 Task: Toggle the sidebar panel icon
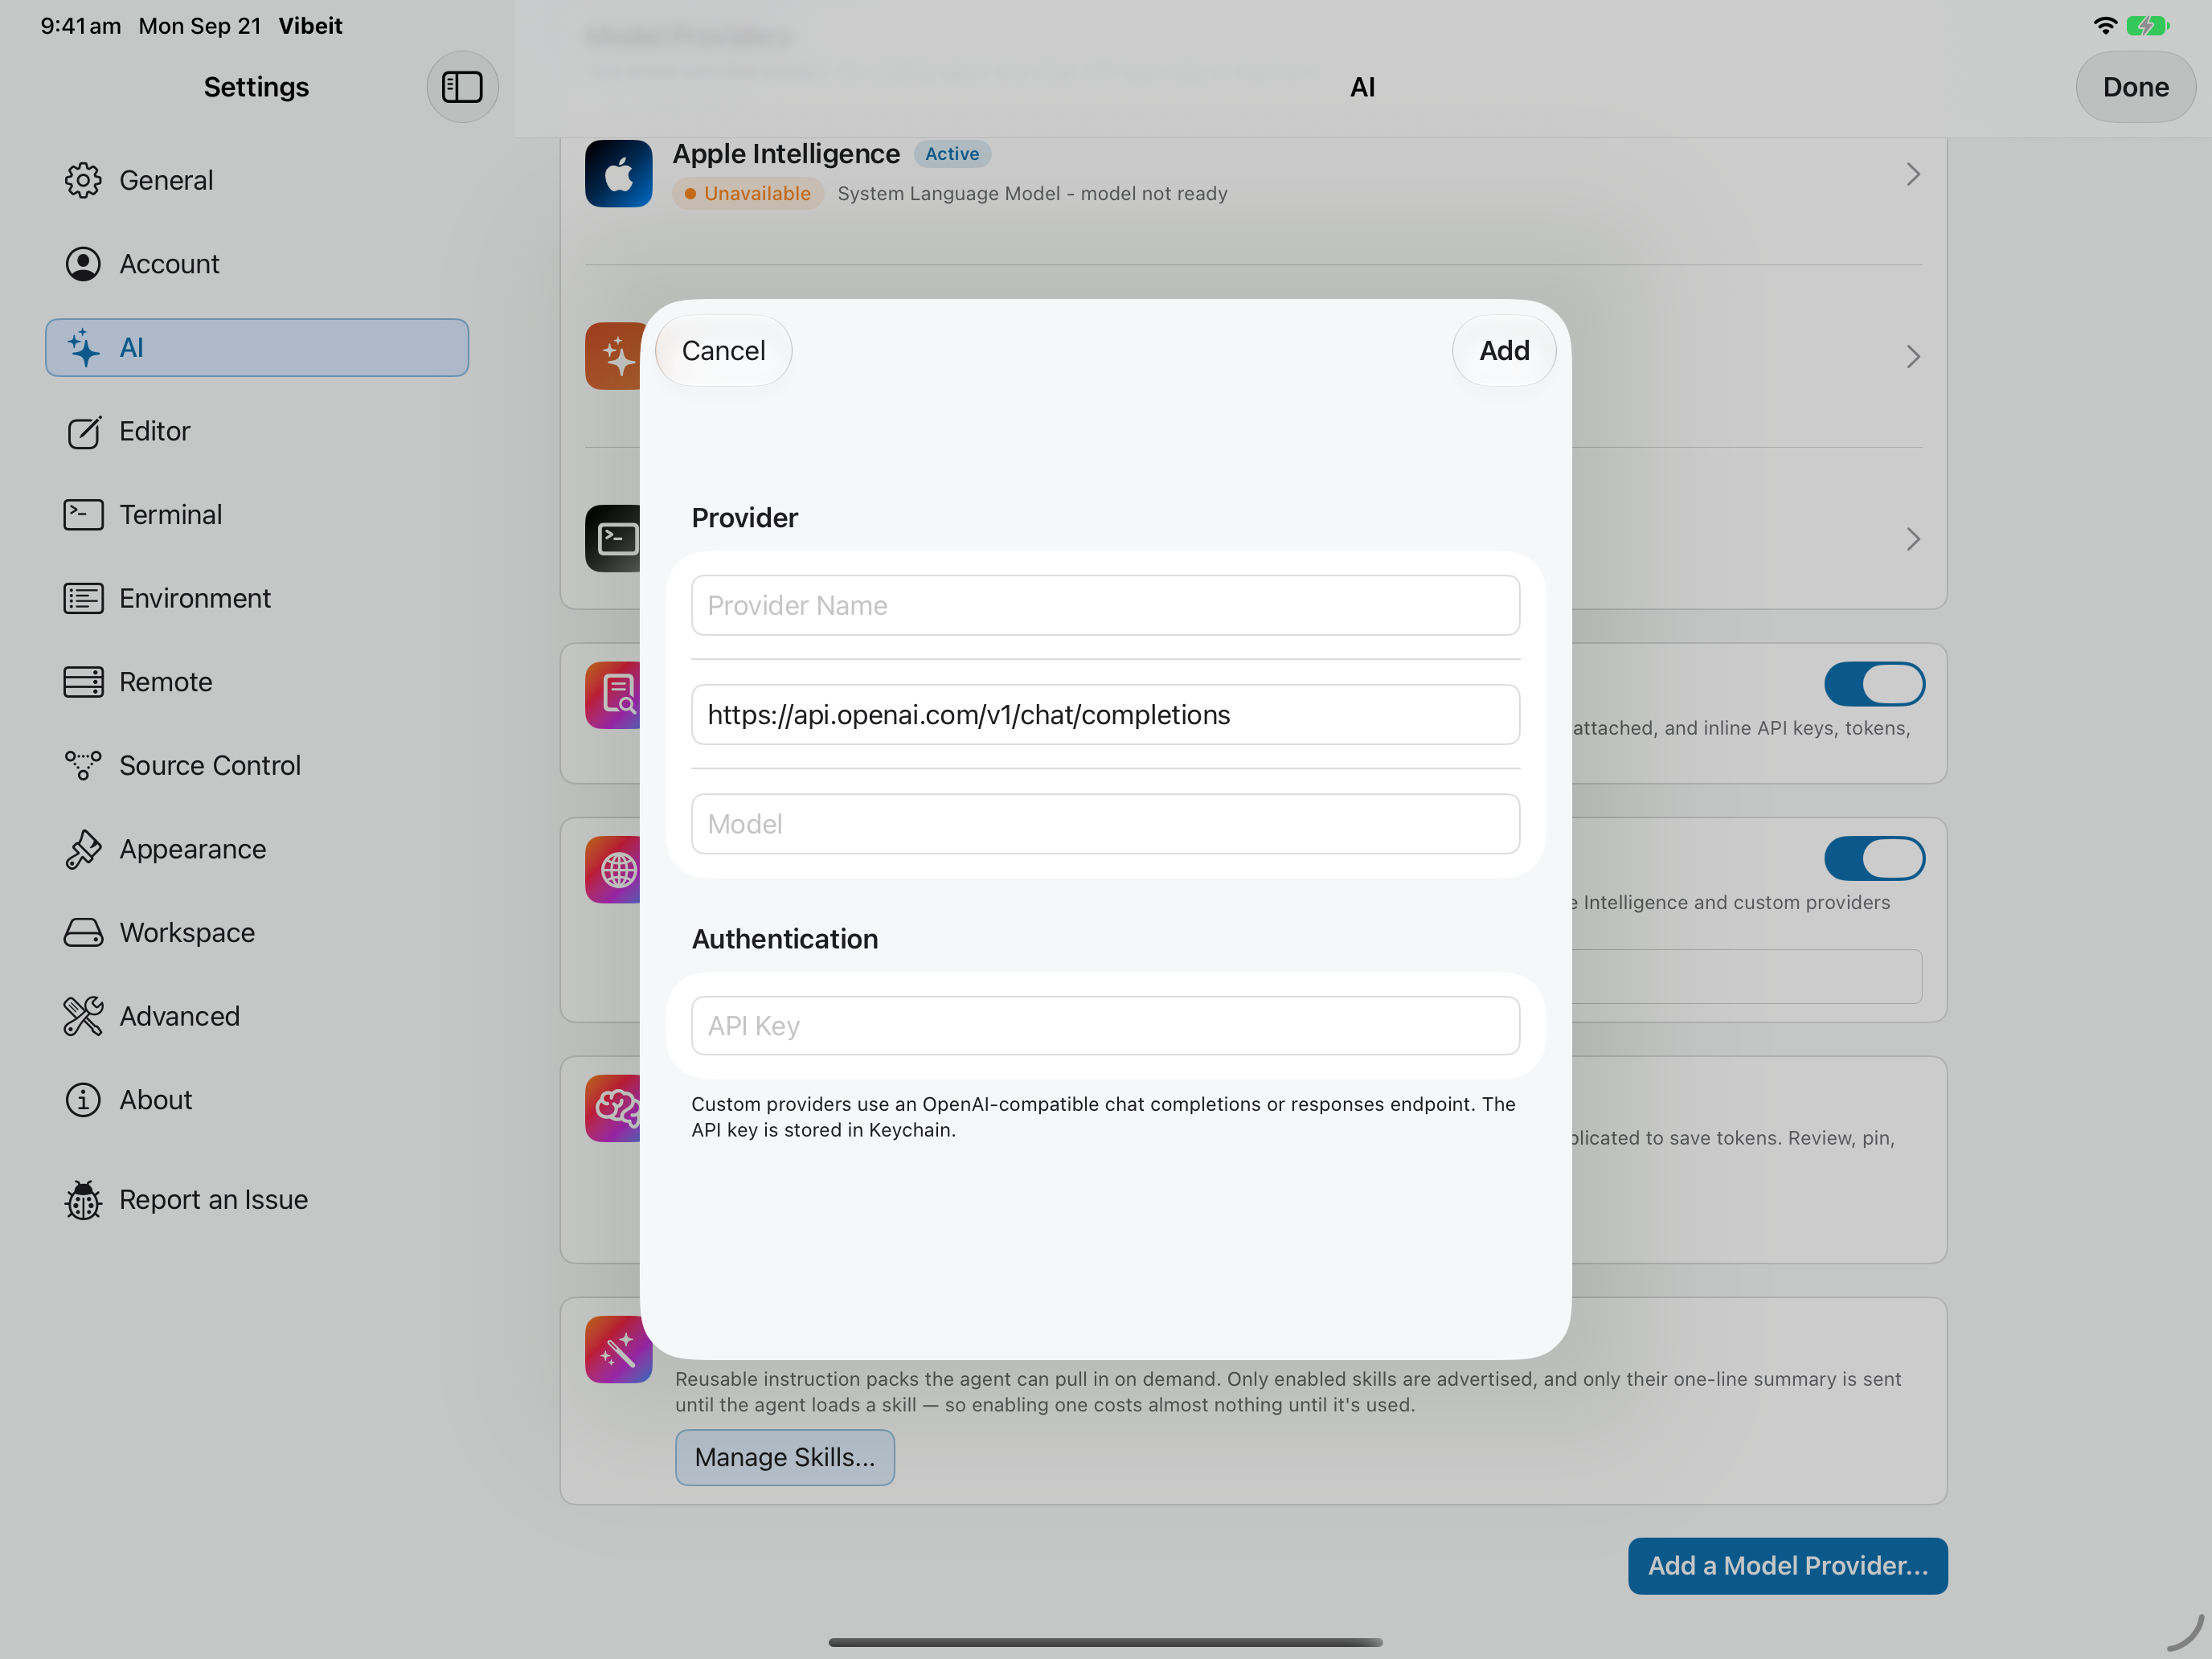(x=462, y=87)
